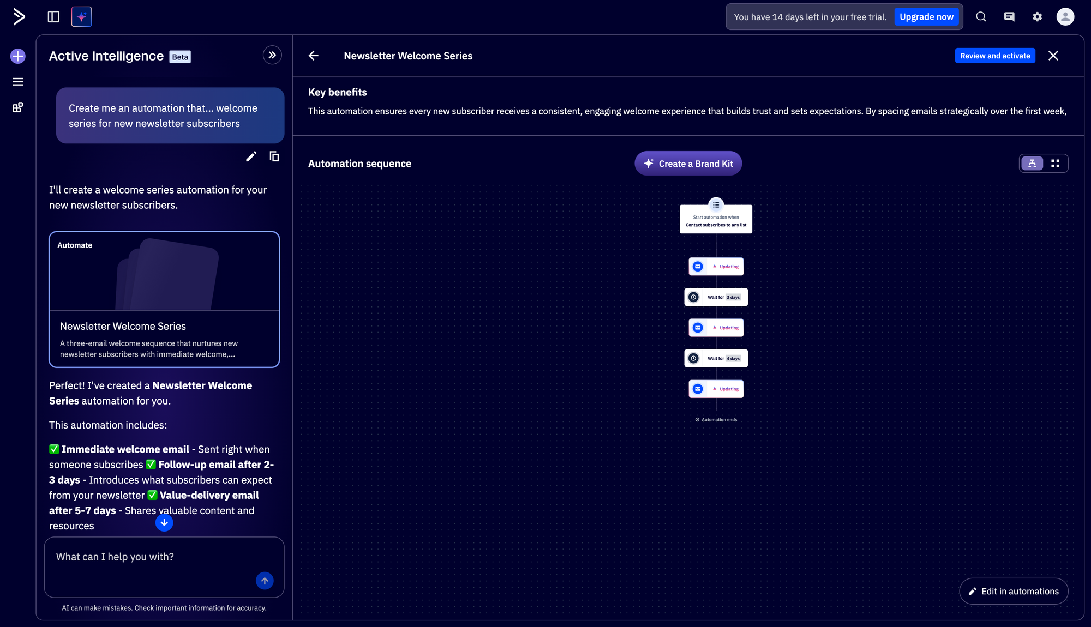Click the ActiveCampaign logo icon

(19, 17)
